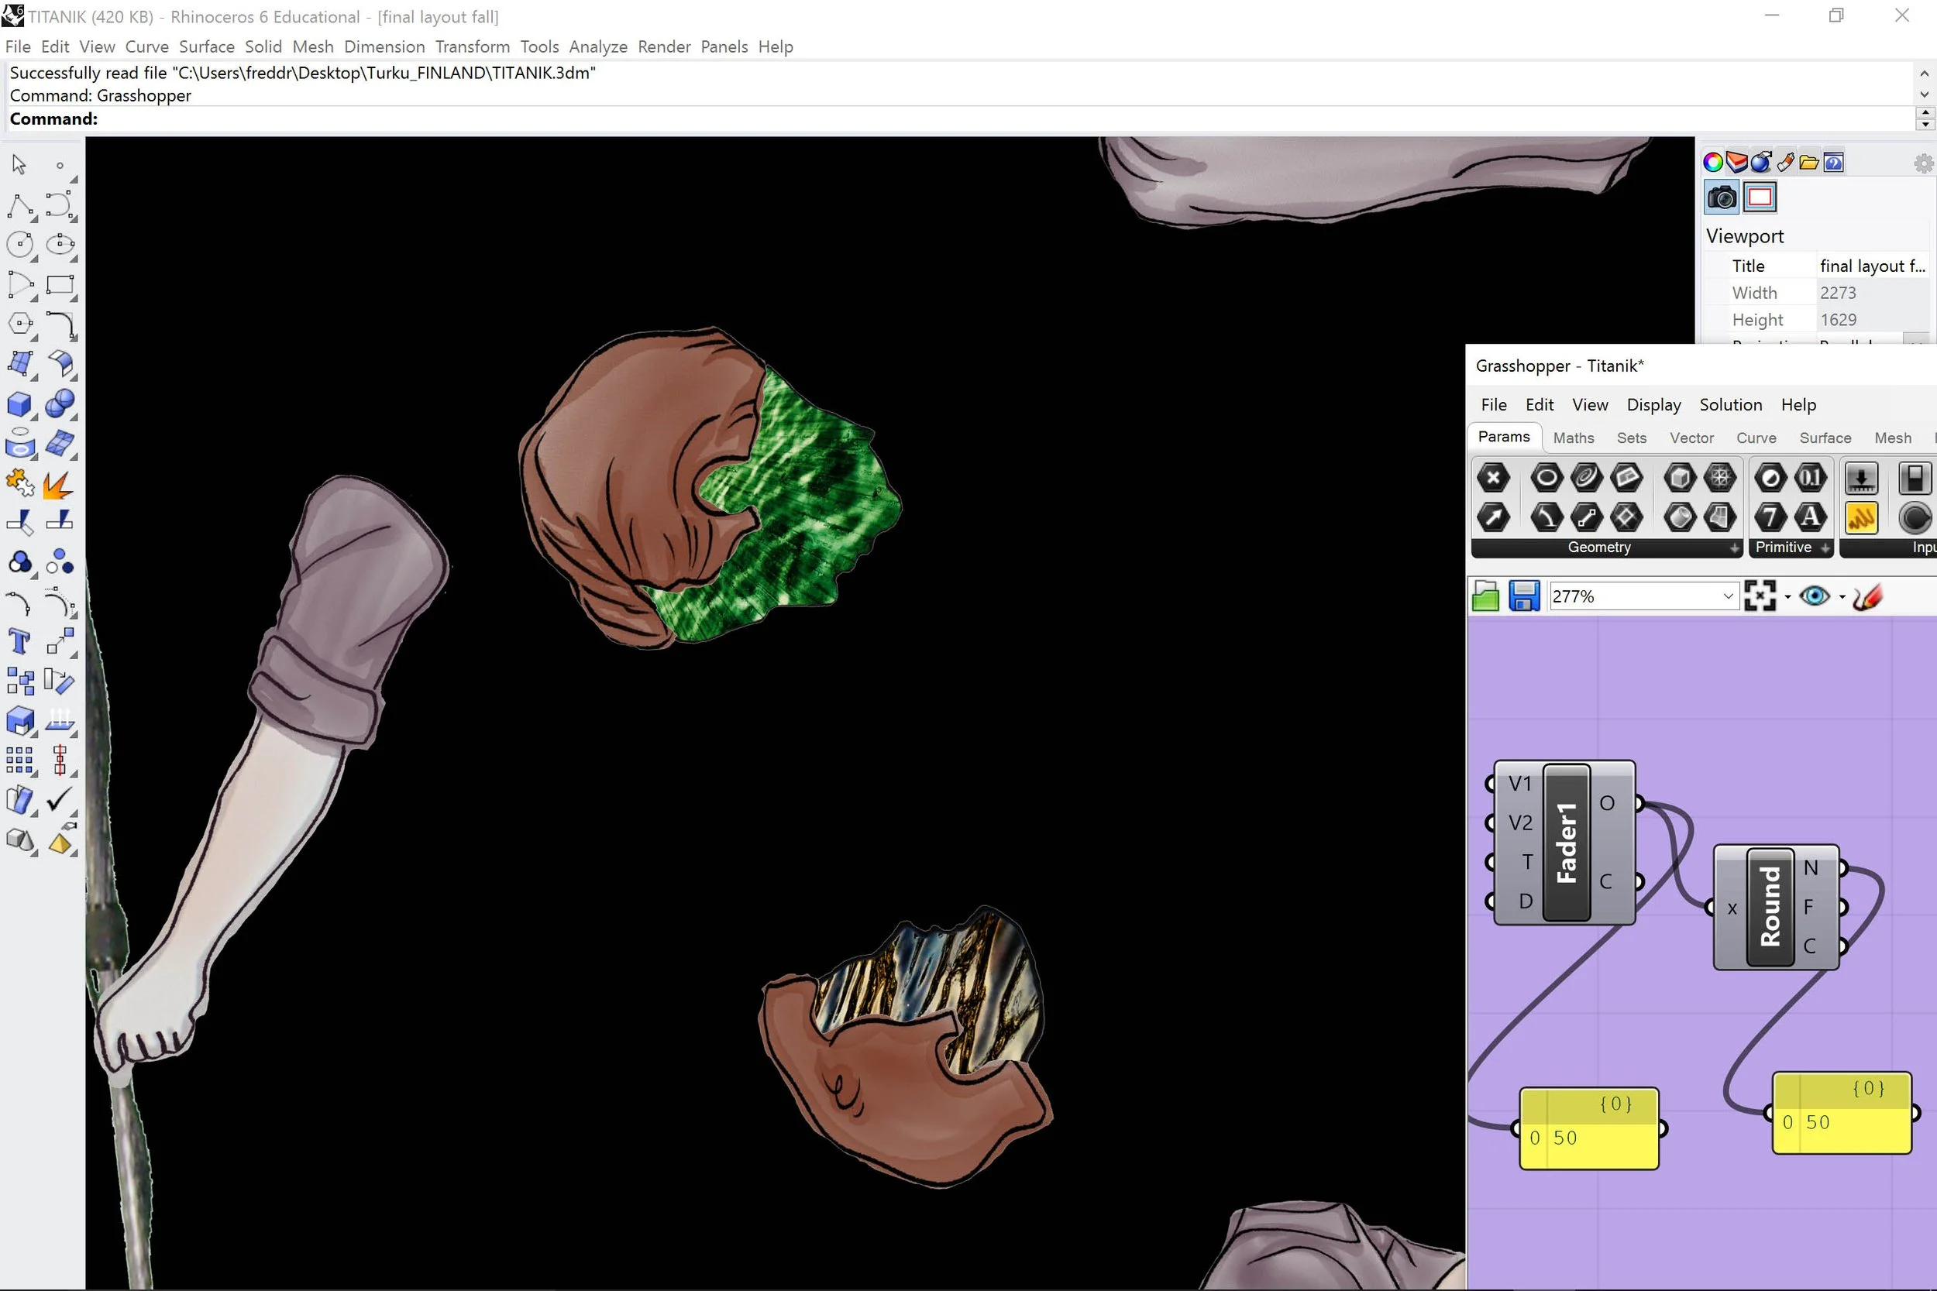
Task: Open the Rhino Analyze menu
Action: 598,47
